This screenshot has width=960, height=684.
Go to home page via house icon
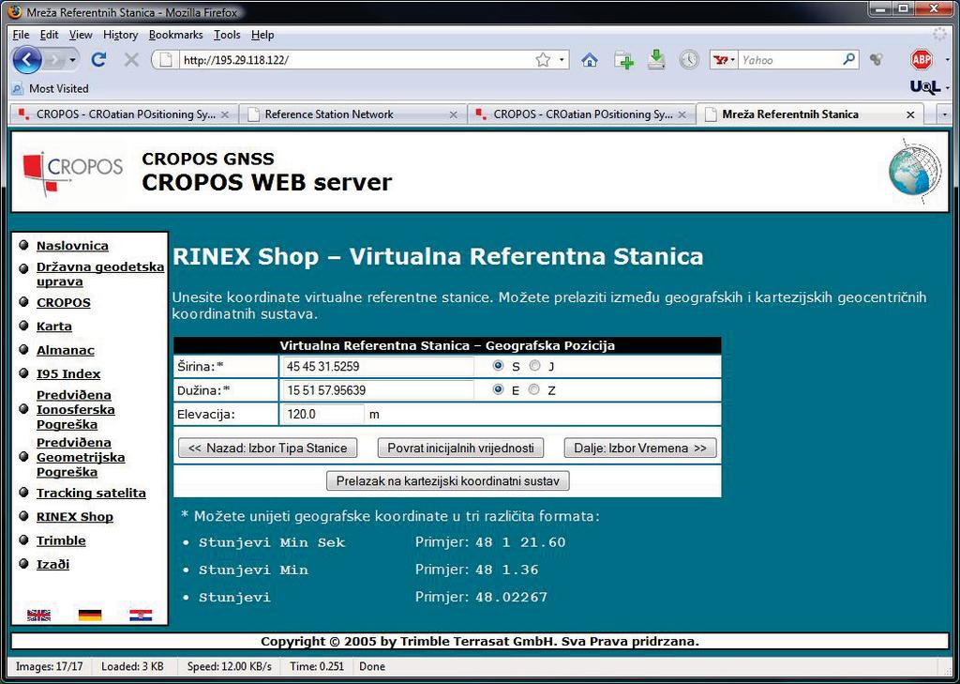pos(590,60)
